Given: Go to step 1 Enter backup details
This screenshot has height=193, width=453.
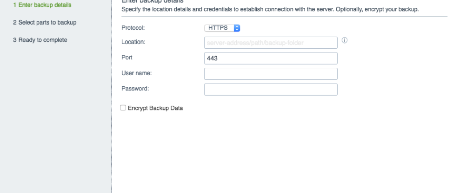Looking at the screenshot, I should [x=42, y=5].
